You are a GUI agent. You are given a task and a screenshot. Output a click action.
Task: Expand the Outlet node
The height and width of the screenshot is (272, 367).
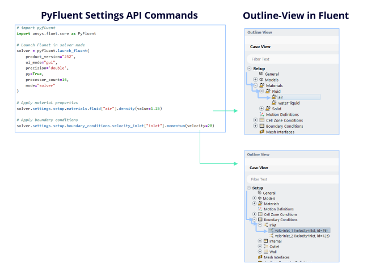pyautogui.click(x=260, y=247)
